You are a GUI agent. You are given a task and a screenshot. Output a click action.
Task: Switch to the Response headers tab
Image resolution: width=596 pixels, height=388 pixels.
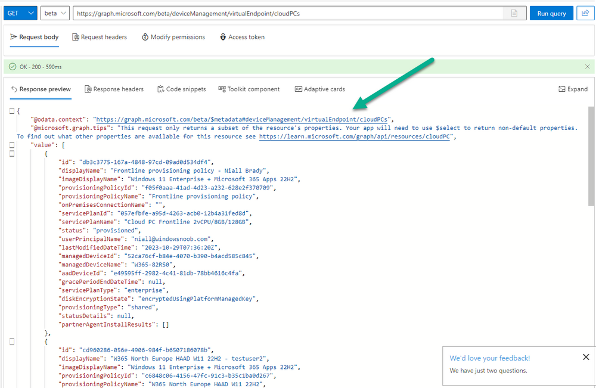(x=114, y=89)
